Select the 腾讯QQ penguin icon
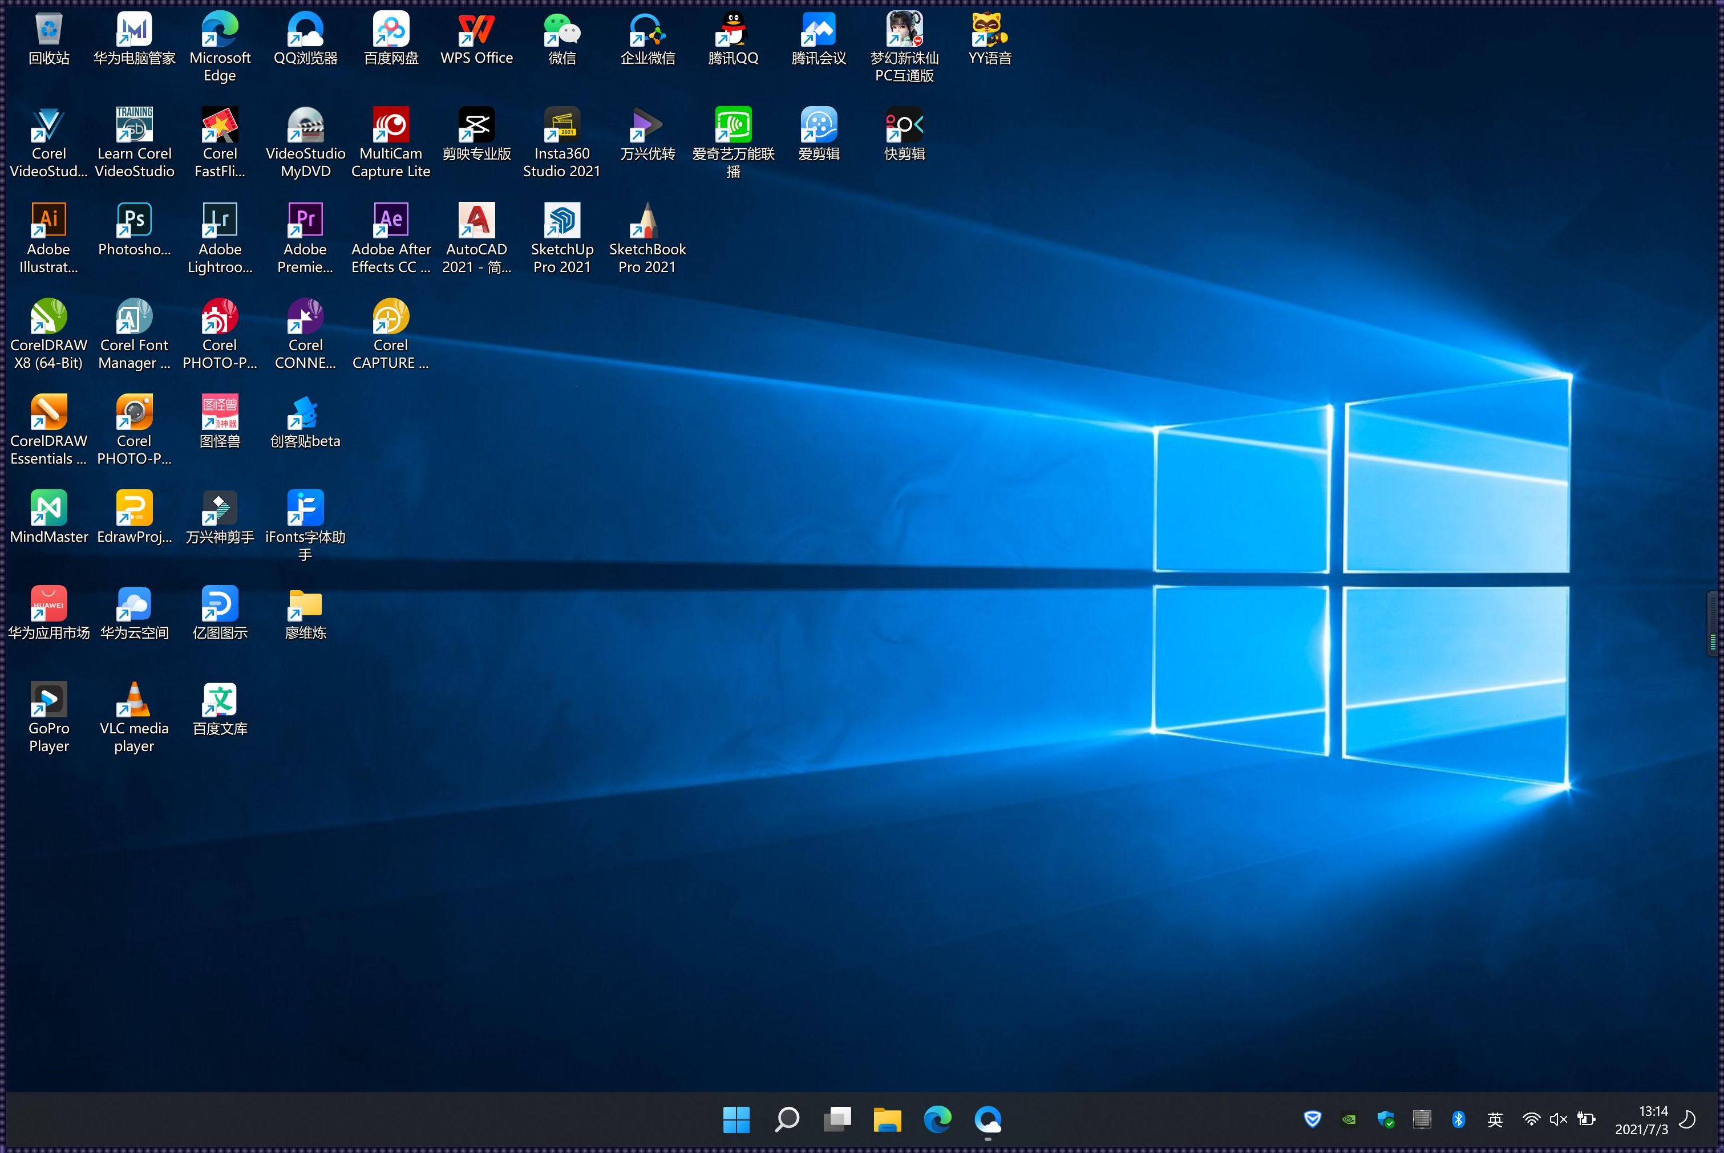 733,31
